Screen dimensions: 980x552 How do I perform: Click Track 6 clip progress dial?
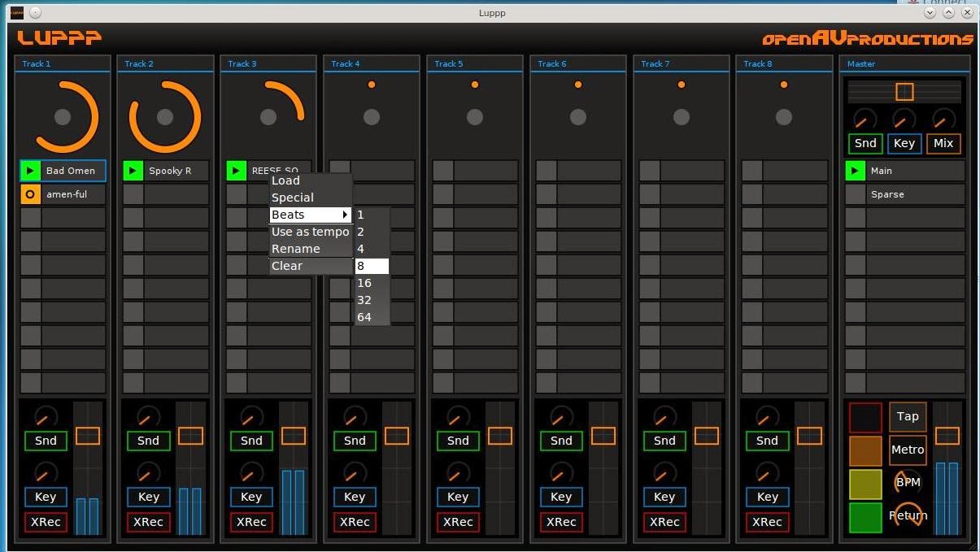[x=578, y=117]
